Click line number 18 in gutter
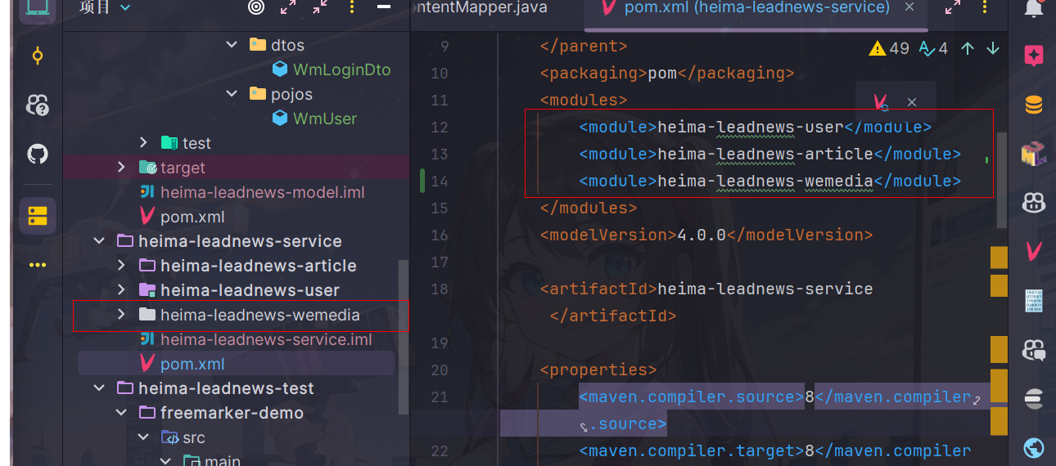 440,289
